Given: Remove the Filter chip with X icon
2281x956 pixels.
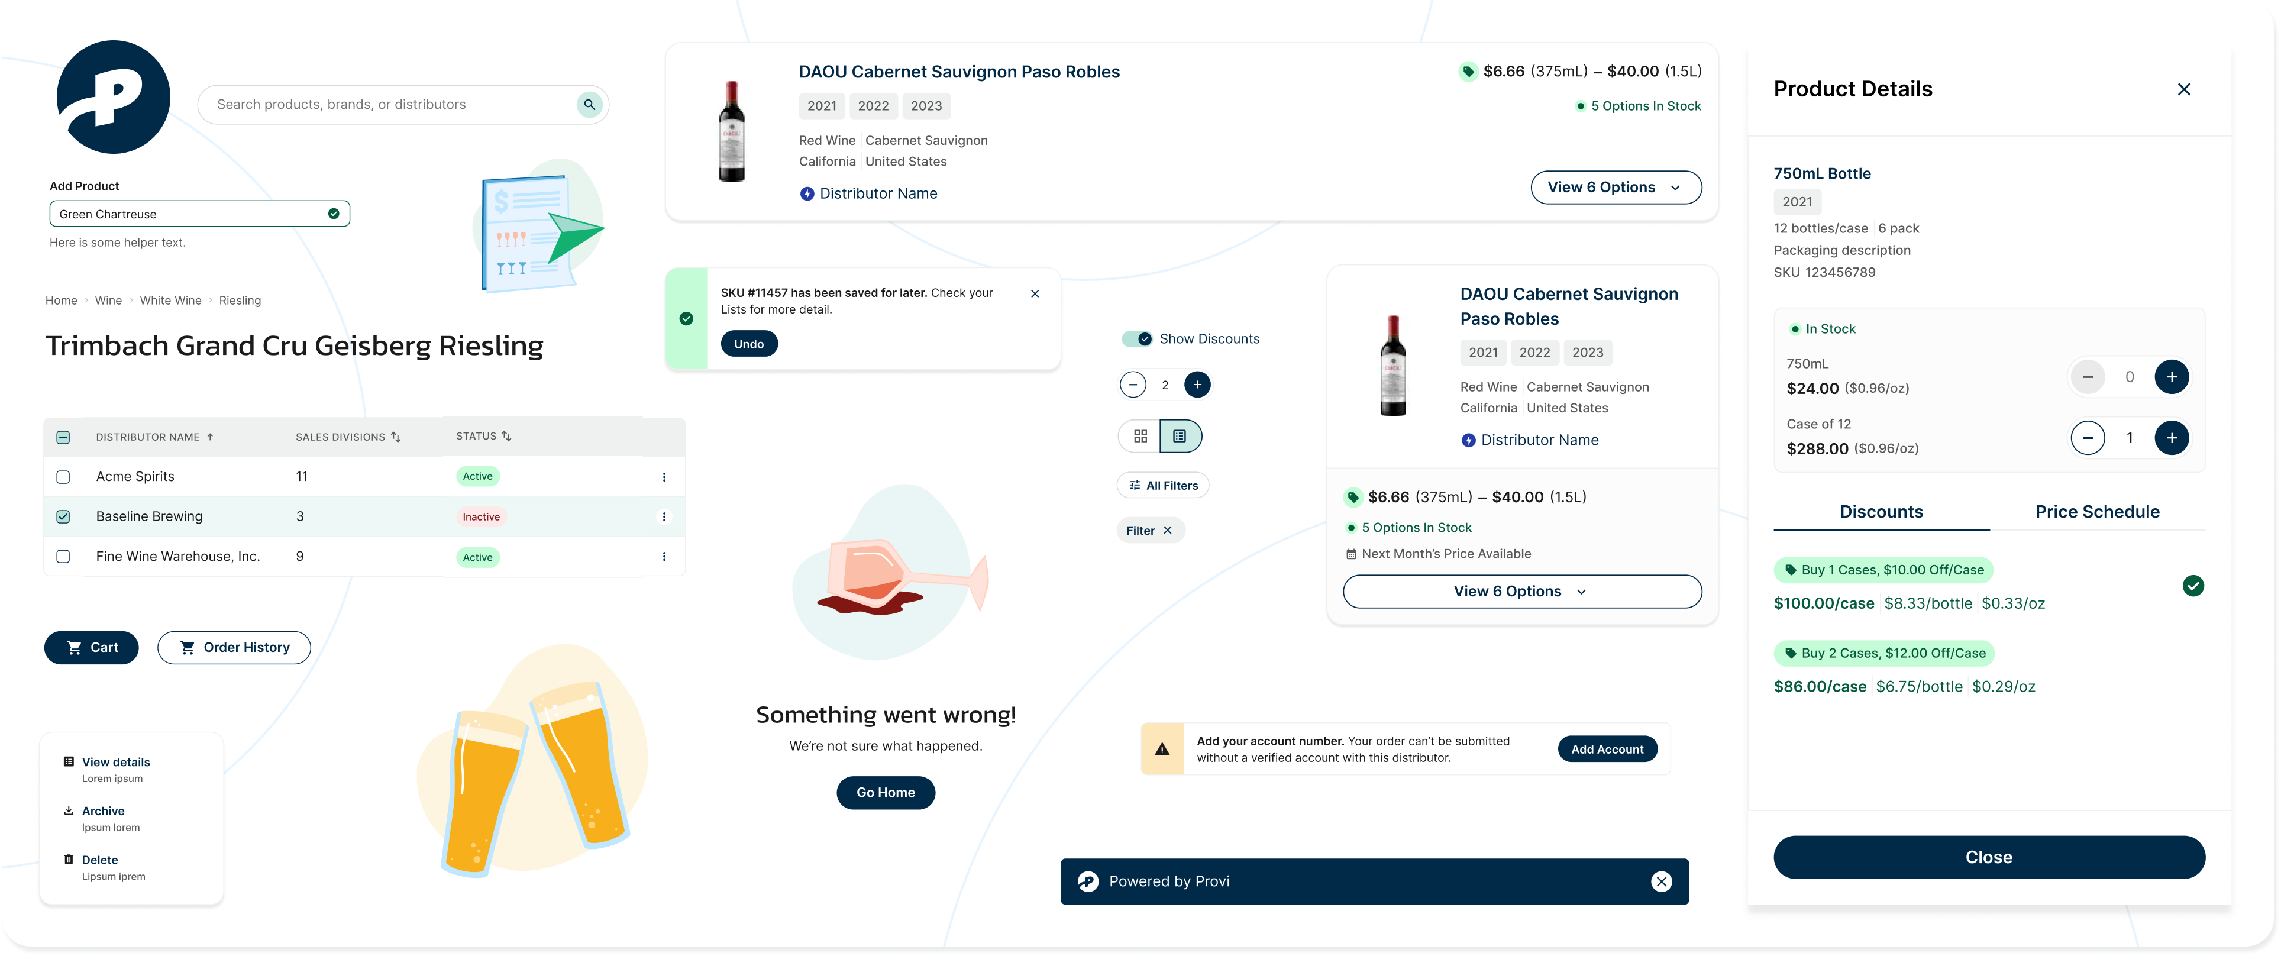Looking at the screenshot, I should (x=1168, y=530).
